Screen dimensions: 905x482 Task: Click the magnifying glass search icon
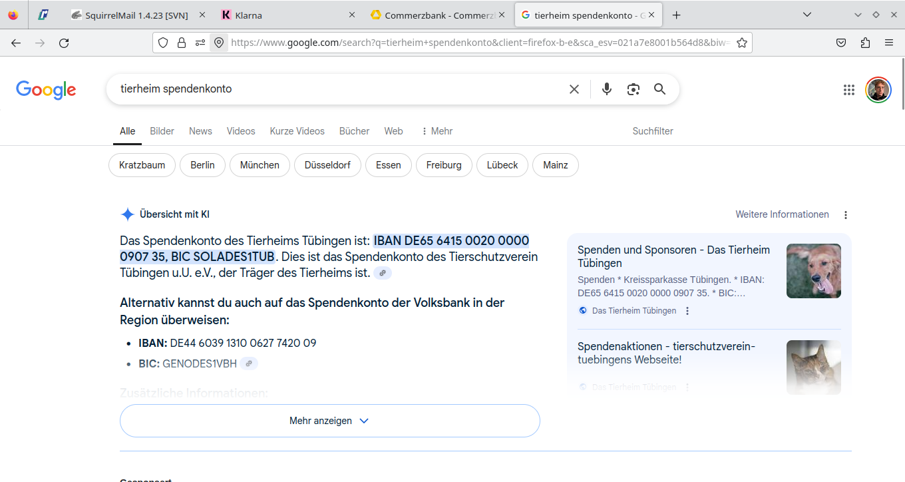point(659,88)
